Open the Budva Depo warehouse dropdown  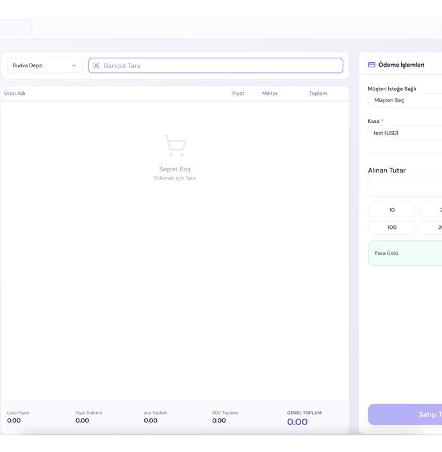click(44, 65)
